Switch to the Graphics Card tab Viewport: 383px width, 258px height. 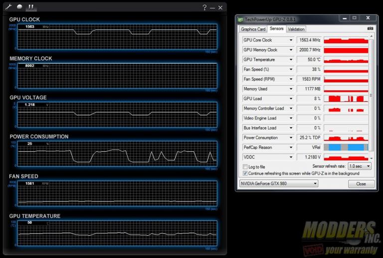(253, 29)
